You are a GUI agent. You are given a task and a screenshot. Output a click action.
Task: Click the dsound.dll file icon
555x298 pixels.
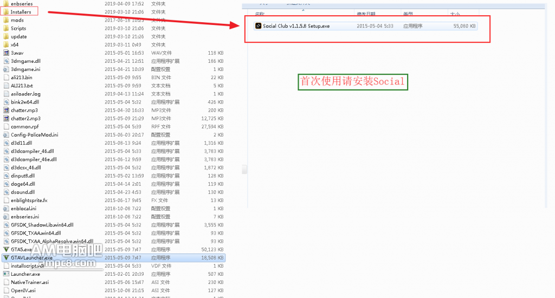(x=6, y=192)
